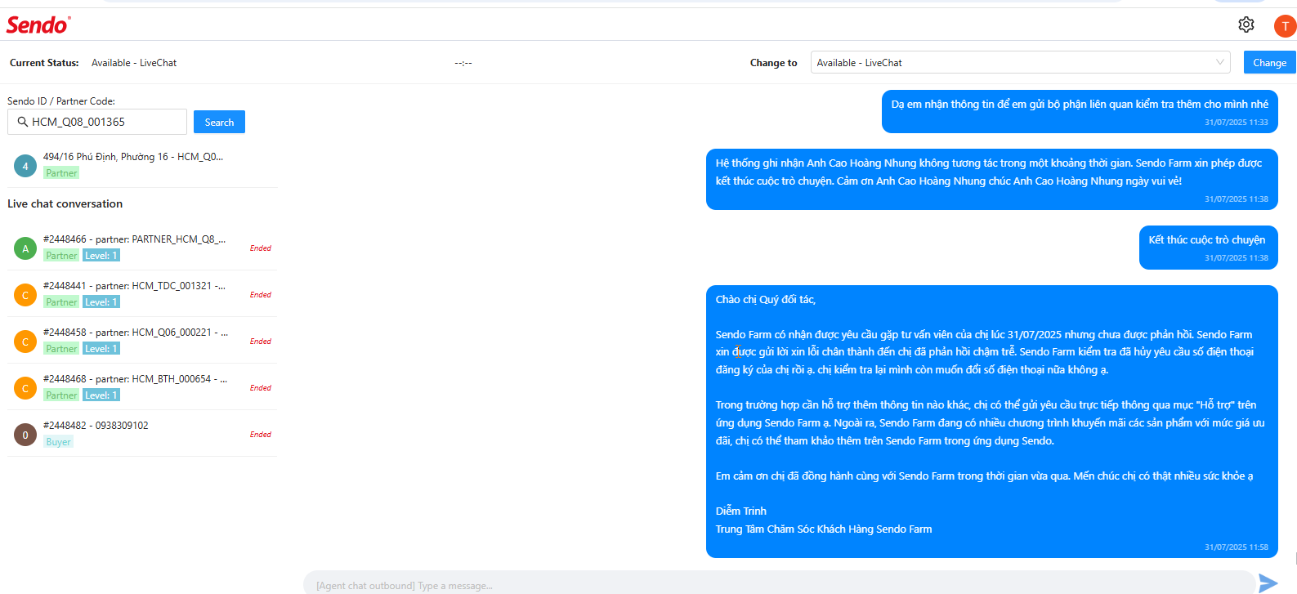The image size is (1297, 594).
Task: Click the --:-- timer display
Action: (463, 63)
